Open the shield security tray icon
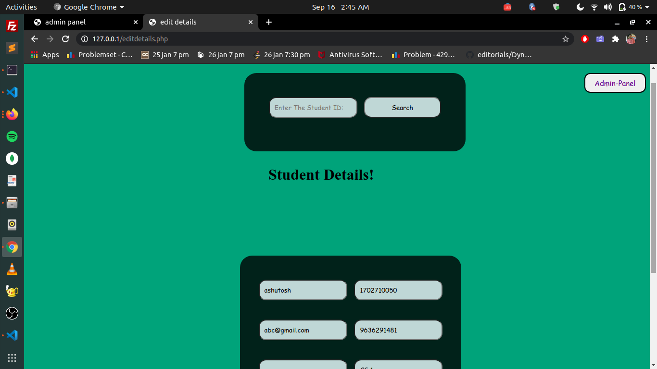The image size is (657, 369). pyautogui.click(x=556, y=7)
